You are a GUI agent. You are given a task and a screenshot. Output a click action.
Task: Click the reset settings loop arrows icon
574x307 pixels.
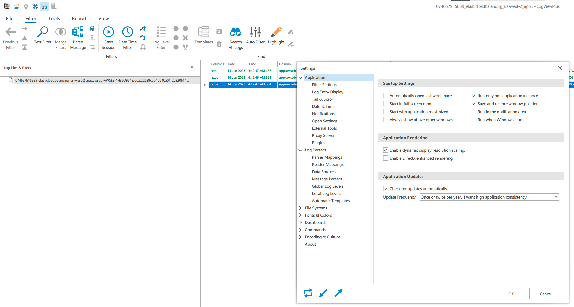(308, 293)
